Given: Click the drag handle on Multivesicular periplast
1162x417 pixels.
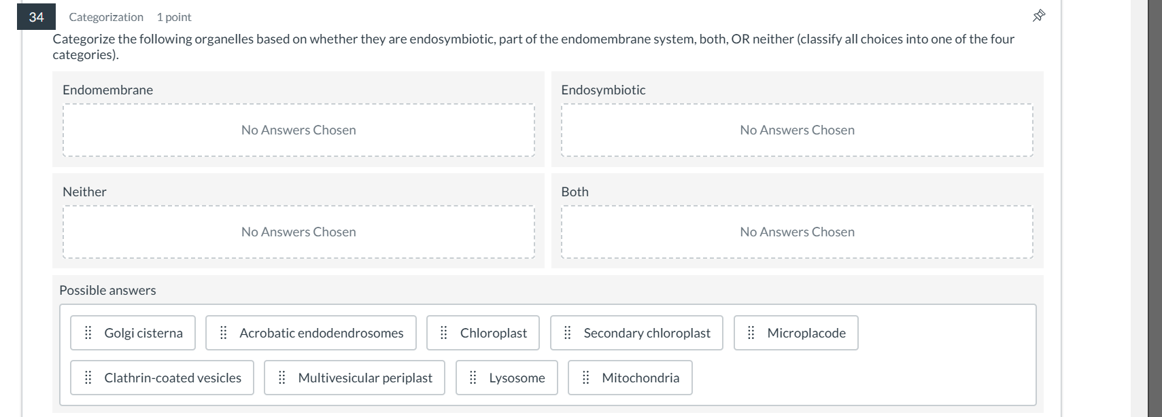Looking at the screenshot, I should point(282,378).
